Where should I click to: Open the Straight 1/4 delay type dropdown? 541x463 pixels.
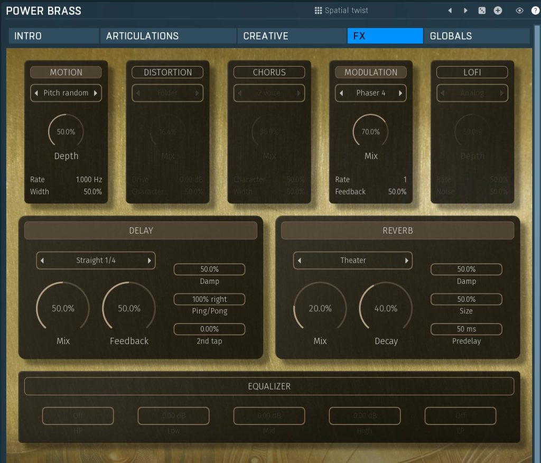pyautogui.click(x=96, y=261)
